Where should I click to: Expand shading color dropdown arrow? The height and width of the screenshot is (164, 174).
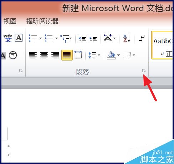pos(118,55)
